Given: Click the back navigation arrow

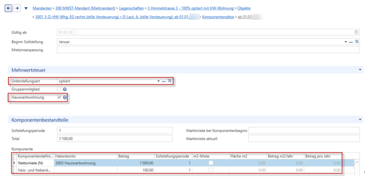Looking at the screenshot, I should point(9,8).
